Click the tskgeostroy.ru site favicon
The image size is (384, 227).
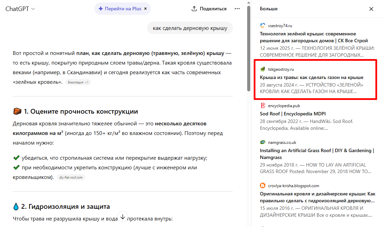263,69
